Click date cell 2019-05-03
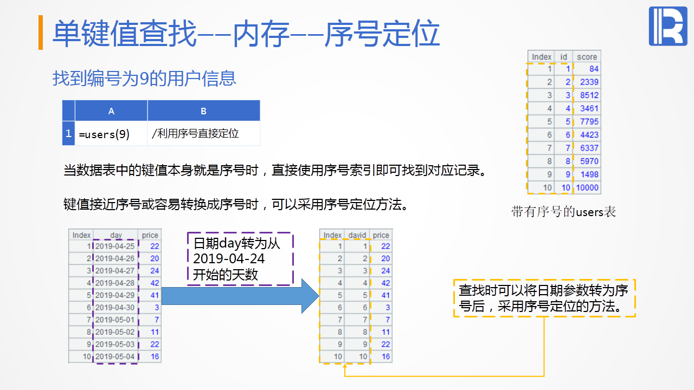 (x=115, y=344)
